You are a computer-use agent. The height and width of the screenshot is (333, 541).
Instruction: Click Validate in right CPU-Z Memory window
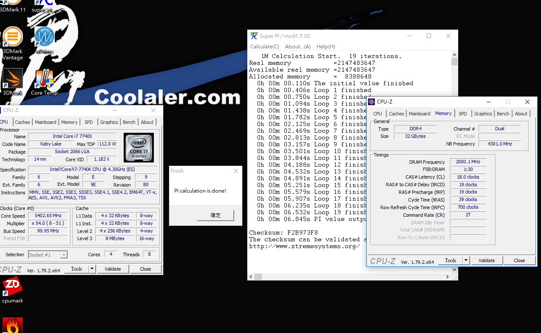pyautogui.click(x=487, y=260)
